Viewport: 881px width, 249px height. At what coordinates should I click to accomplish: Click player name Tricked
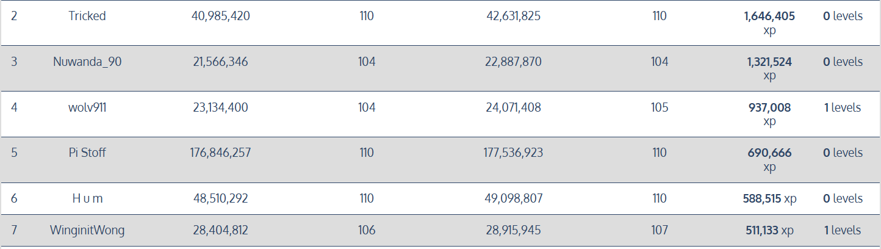[x=87, y=16]
